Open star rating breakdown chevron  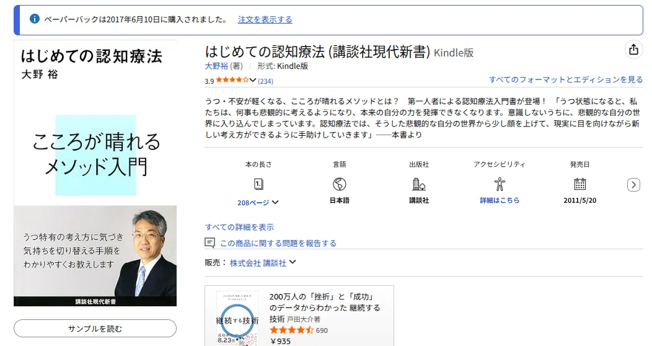253,80
